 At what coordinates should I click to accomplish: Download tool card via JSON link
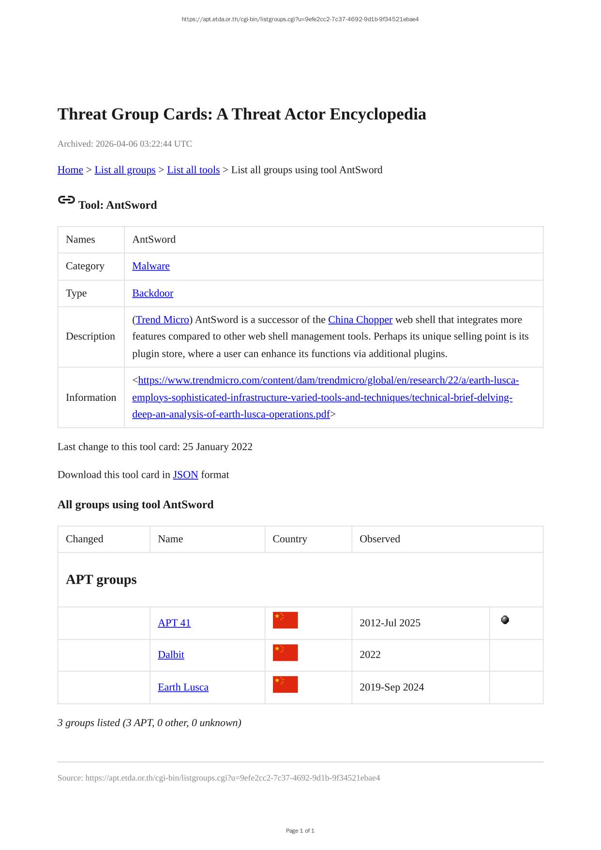click(x=185, y=474)
